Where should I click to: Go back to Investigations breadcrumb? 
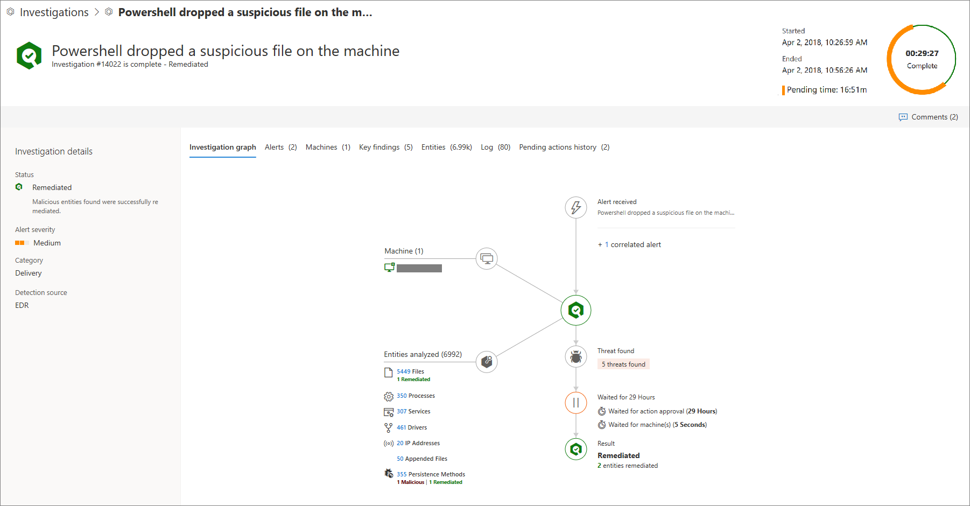[54, 12]
